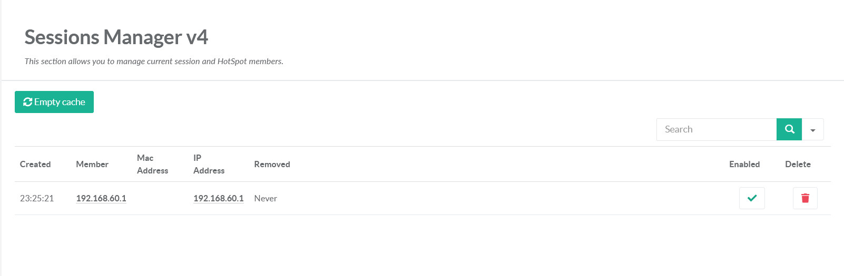The image size is (844, 276).
Task: Sort by the Member column header
Action: (x=92, y=164)
